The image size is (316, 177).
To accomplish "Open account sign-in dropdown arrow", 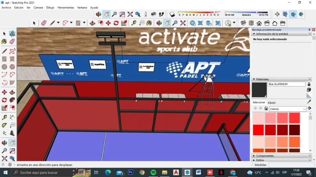I will tap(234, 23).
